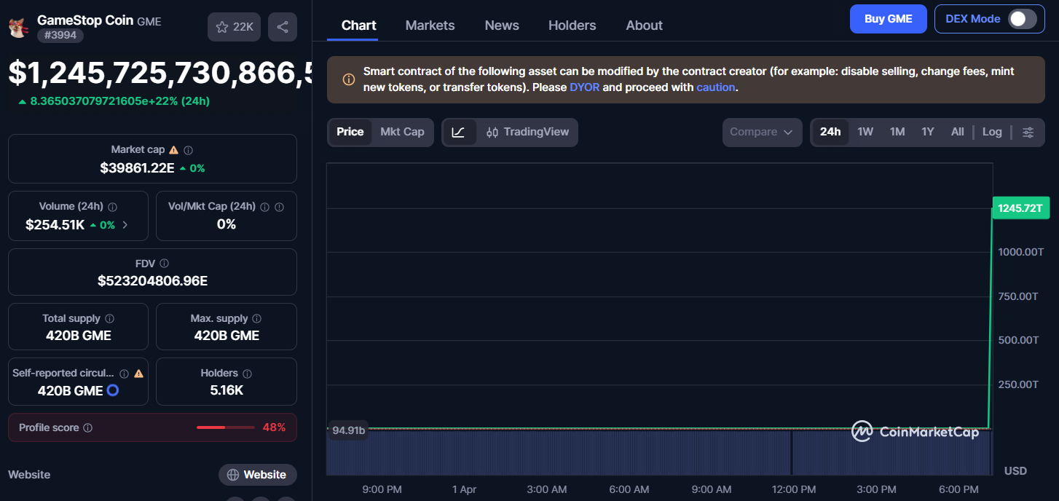Click the 1000.00T y-axis label

(x=1021, y=252)
